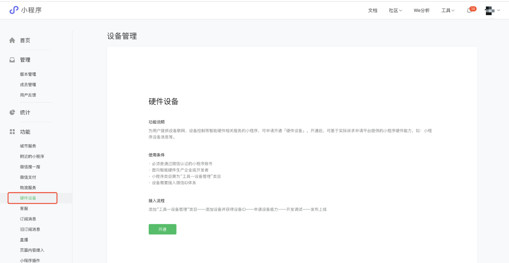Open the account dropdown chevron
This screenshot has height=263, width=509.
tap(499, 11)
